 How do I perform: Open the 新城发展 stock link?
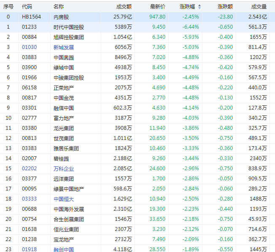click(x=64, y=47)
